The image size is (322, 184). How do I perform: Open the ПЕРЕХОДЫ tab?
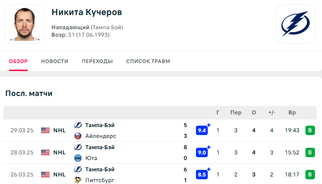(97, 61)
